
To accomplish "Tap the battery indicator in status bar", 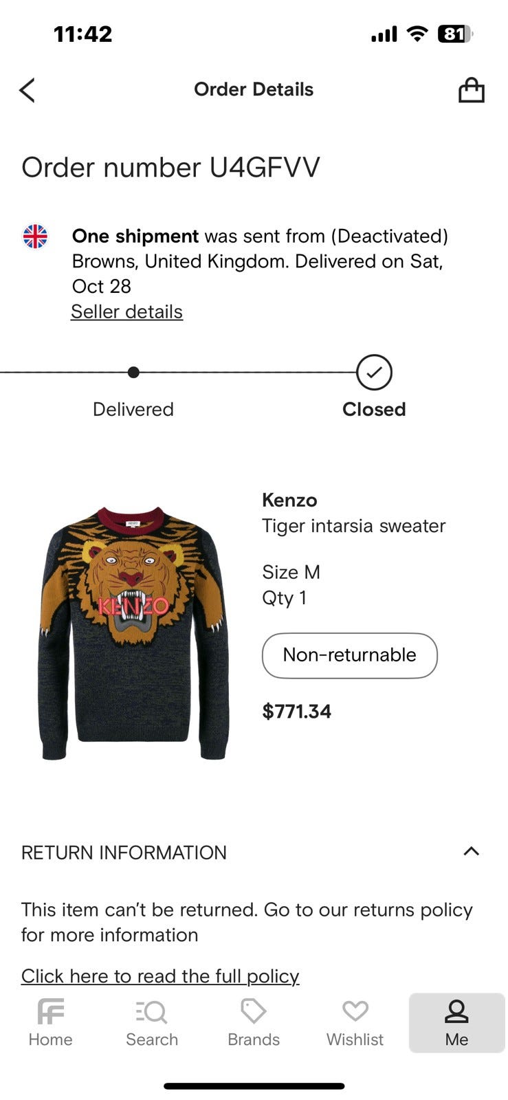I will [454, 34].
